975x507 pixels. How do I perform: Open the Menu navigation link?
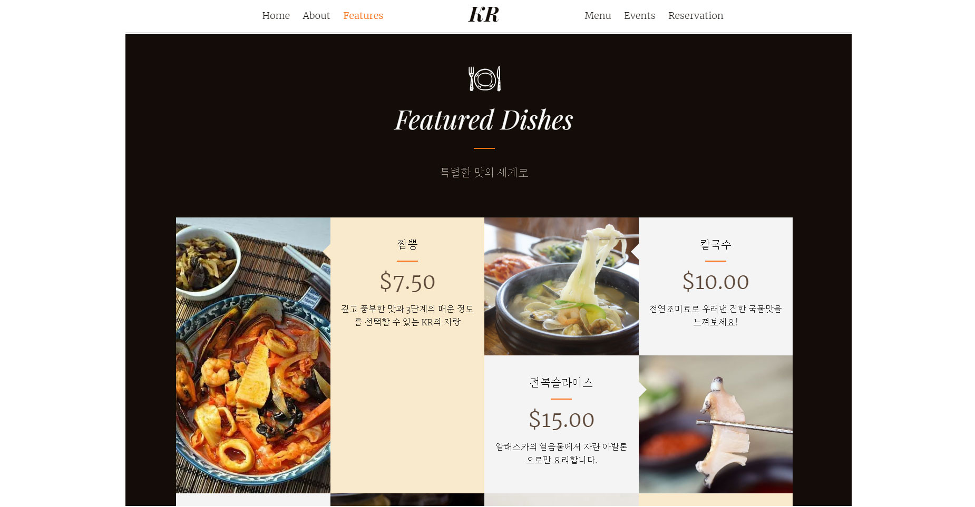tap(598, 16)
